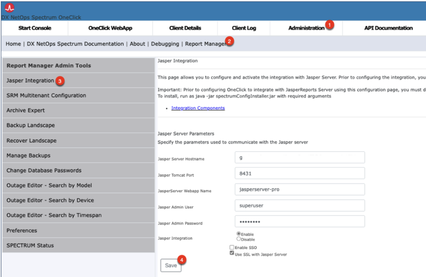The width and height of the screenshot is (426, 277).
Task: Open the Debugging link
Action: click(165, 44)
